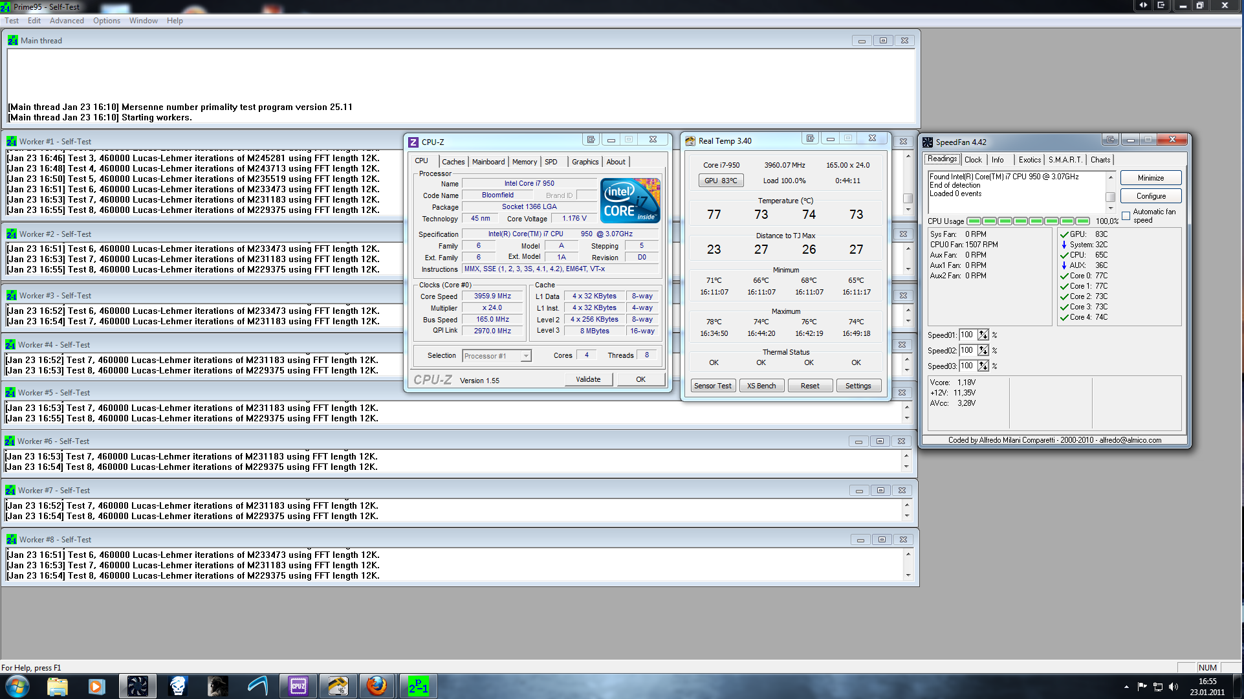Image resolution: width=1244 pixels, height=699 pixels.
Task: Switch to the Mainboard tab in CPU-Z
Action: pyautogui.click(x=488, y=162)
